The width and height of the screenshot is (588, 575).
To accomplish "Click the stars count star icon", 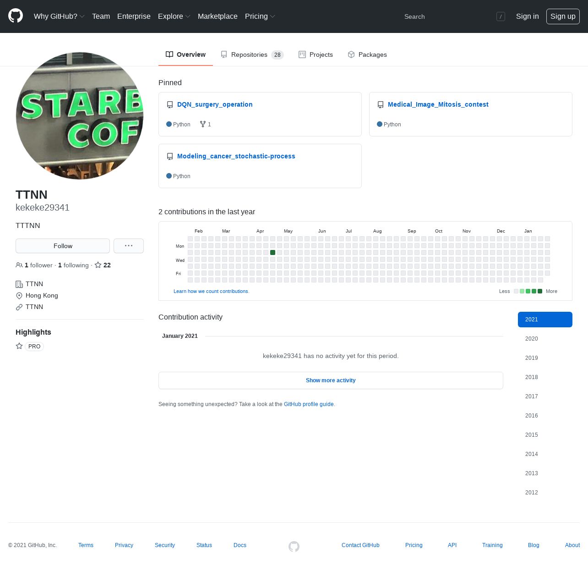I will pos(98,265).
